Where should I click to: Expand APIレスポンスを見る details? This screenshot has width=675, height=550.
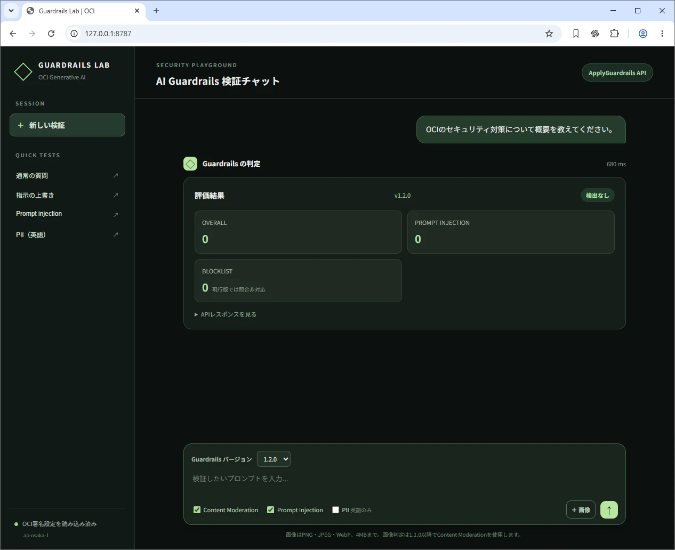tap(226, 314)
